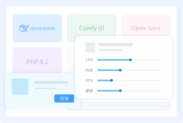Click the CPU slider handle
The image size is (183, 123).
pyautogui.click(x=130, y=60)
